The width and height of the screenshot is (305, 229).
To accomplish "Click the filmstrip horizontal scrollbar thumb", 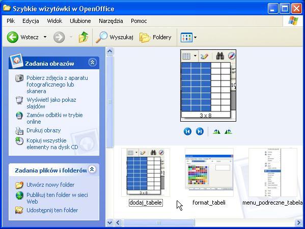I will tap(158, 222).
